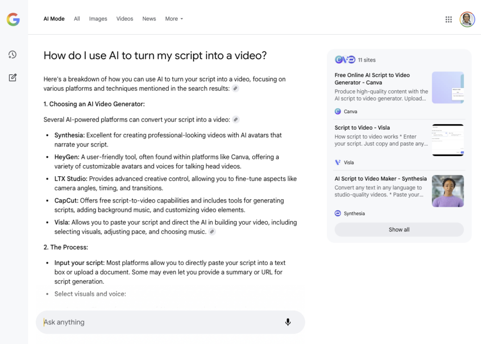Click Synthesia snippet 'Convert any text in any language'
Viewport: 481px width, 344px height.
(379, 191)
